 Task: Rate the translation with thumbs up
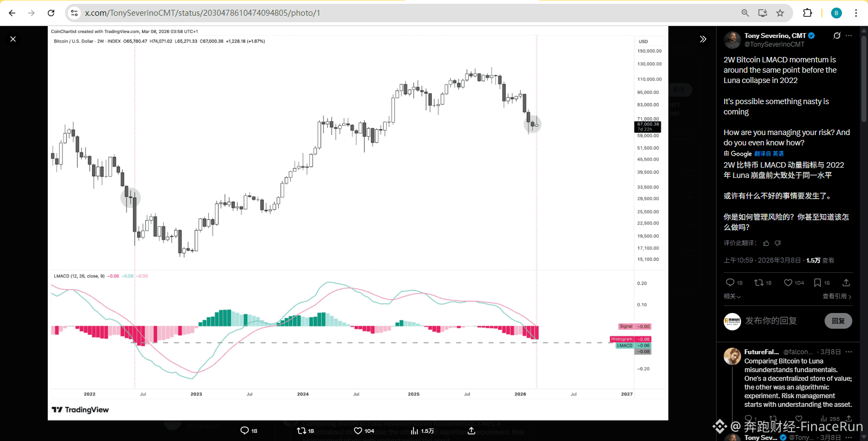click(x=766, y=243)
